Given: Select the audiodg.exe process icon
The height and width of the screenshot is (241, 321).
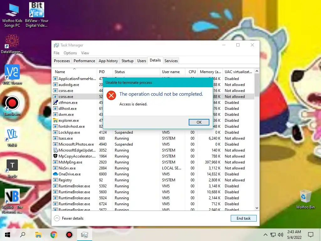Looking at the screenshot, I should pyautogui.click(x=55, y=84).
